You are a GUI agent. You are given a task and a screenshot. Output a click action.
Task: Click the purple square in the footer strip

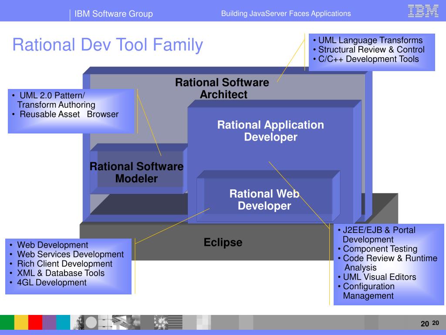[49, 322]
